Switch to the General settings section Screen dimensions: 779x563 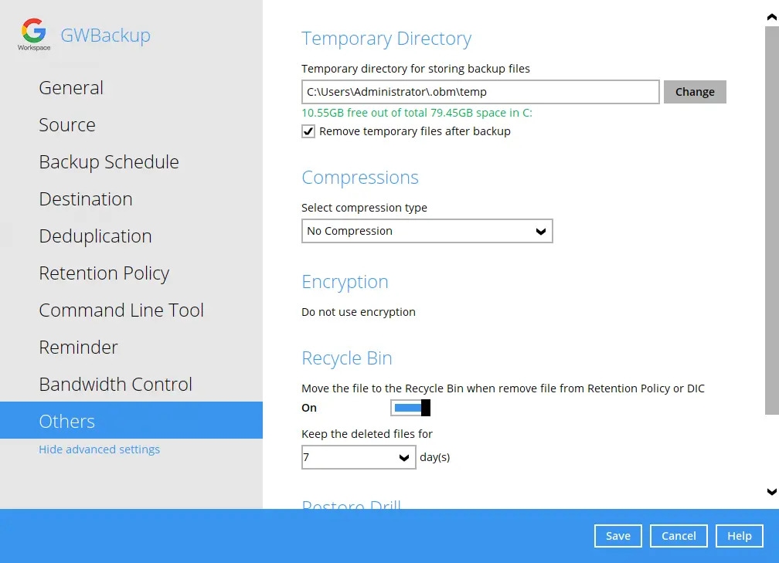click(70, 87)
